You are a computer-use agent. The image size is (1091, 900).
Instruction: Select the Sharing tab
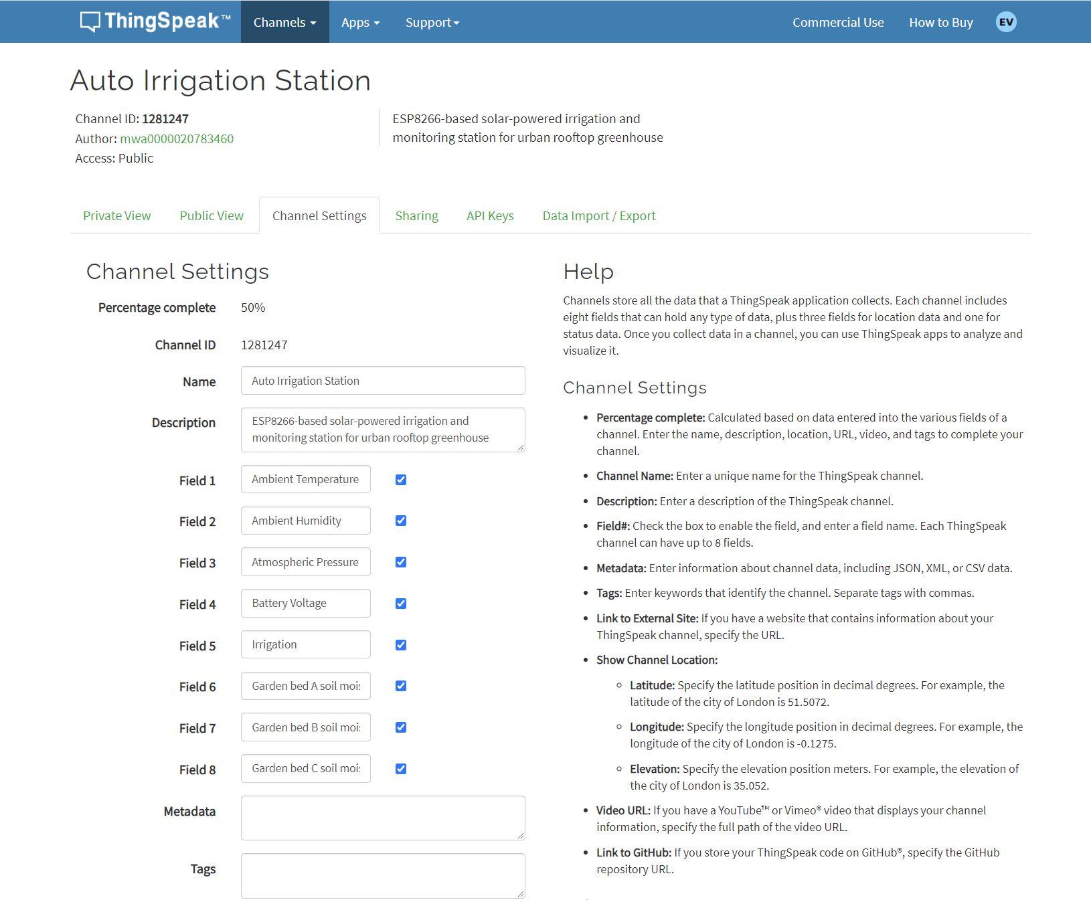click(x=416, y=215)
